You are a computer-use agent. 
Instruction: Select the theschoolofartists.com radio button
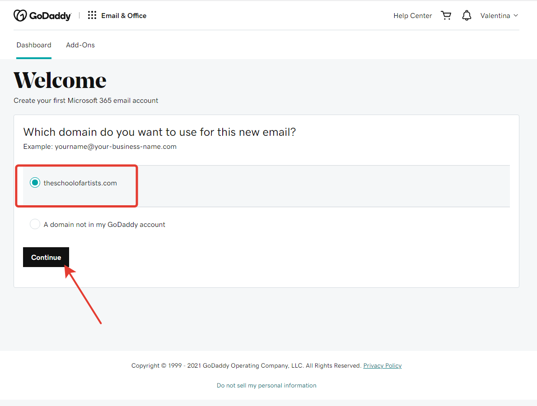[35, 183]
